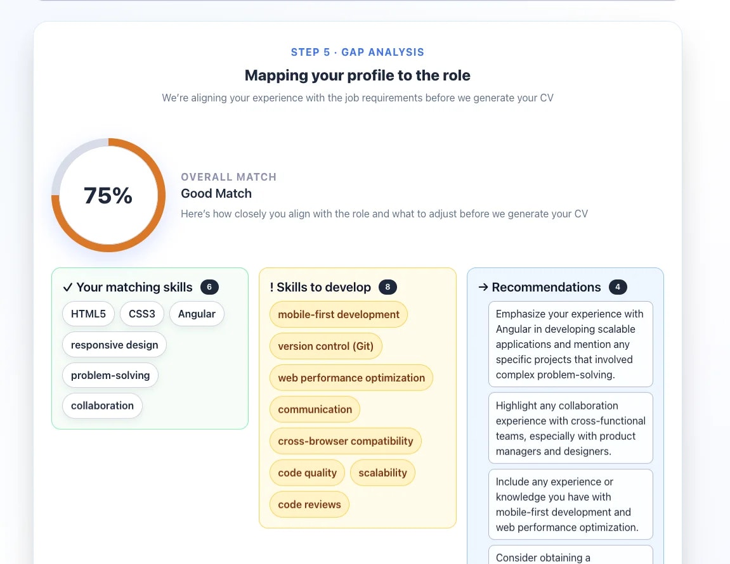Click the "6" count badge on matching skills
This screenshot has width=730, height=564.
click(209, 286)
